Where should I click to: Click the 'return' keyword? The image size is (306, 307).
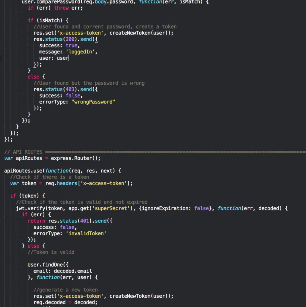pyautogui.click(x=36, y=221)
